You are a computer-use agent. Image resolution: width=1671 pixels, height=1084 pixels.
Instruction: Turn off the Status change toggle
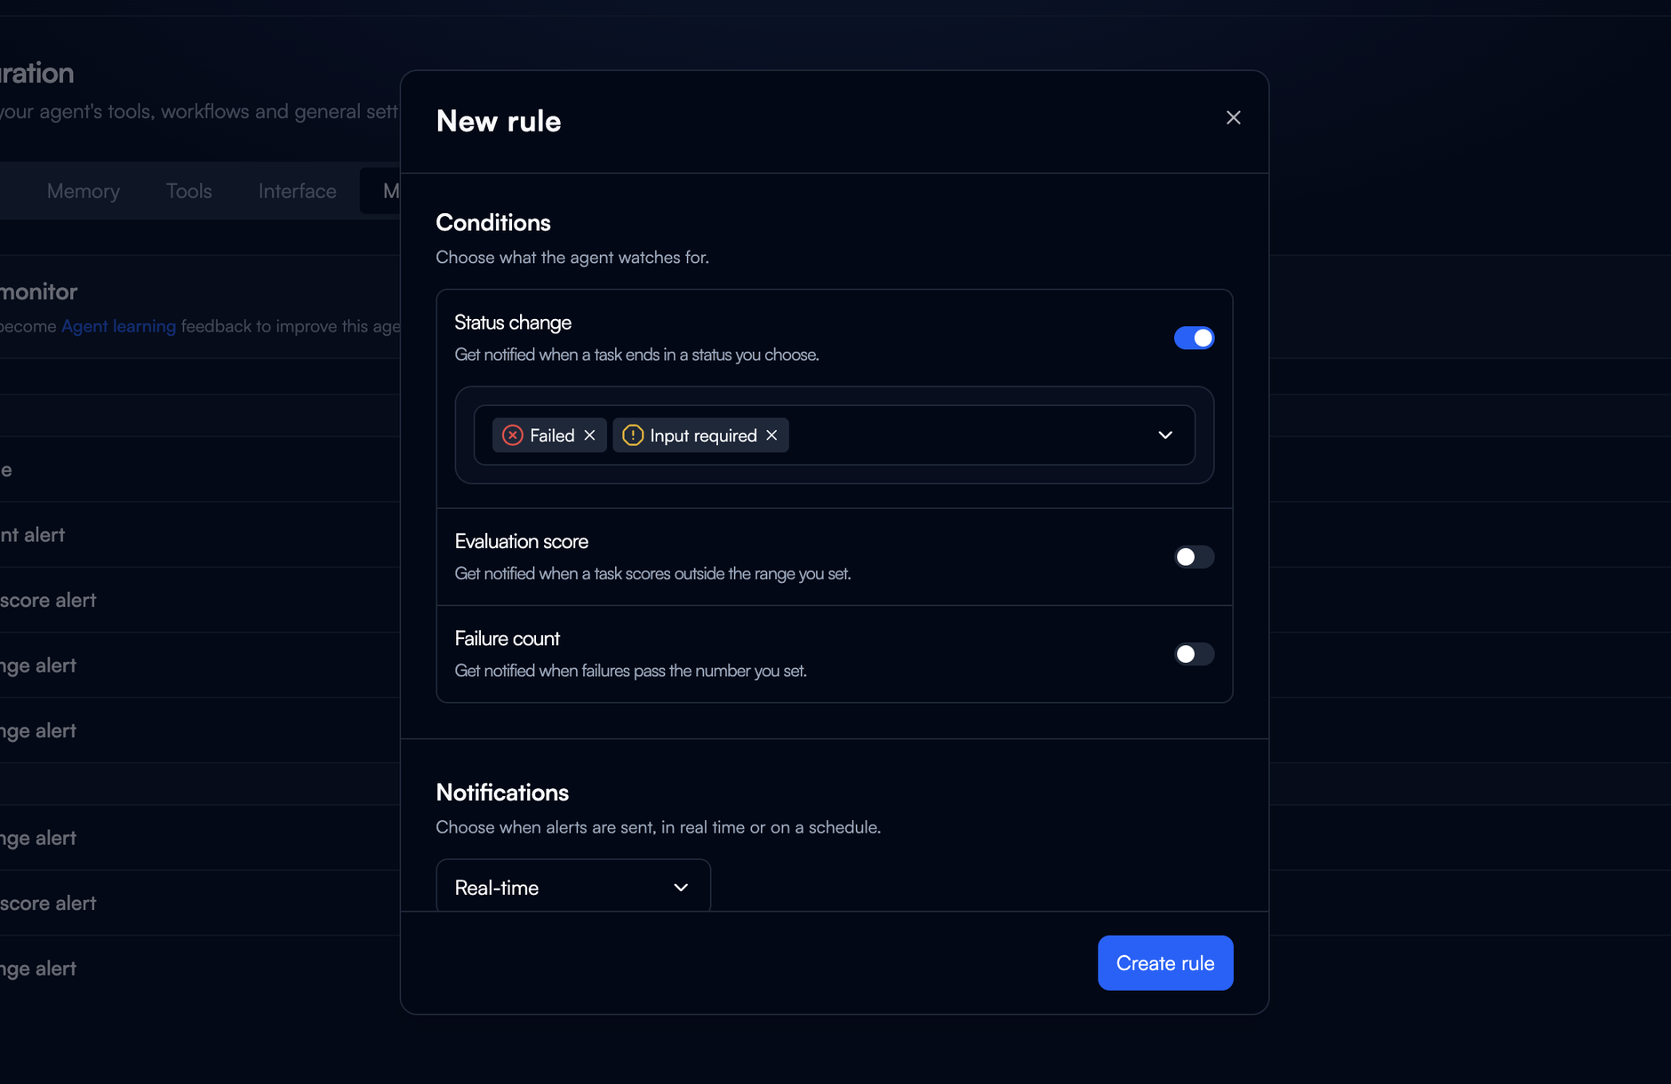click(x=1194, y=338)
